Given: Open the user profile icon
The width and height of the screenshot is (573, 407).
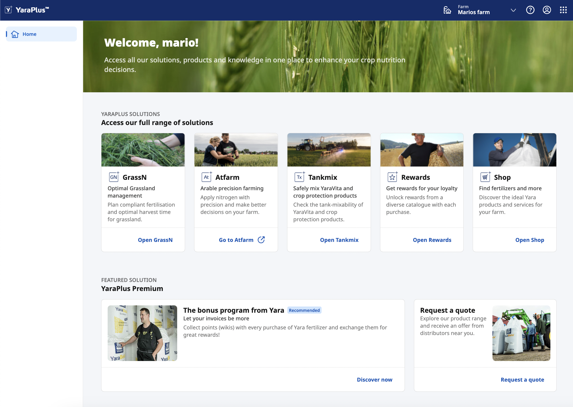Looking at the screenshot, I should [x=547, y=10].
